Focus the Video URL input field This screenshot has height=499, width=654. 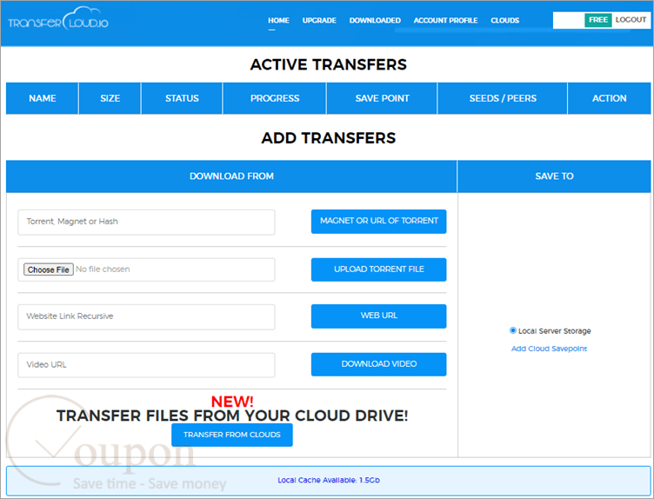coord(146,365)
